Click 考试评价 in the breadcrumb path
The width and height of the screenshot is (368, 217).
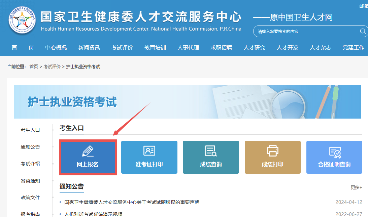(x=52, y=67)
